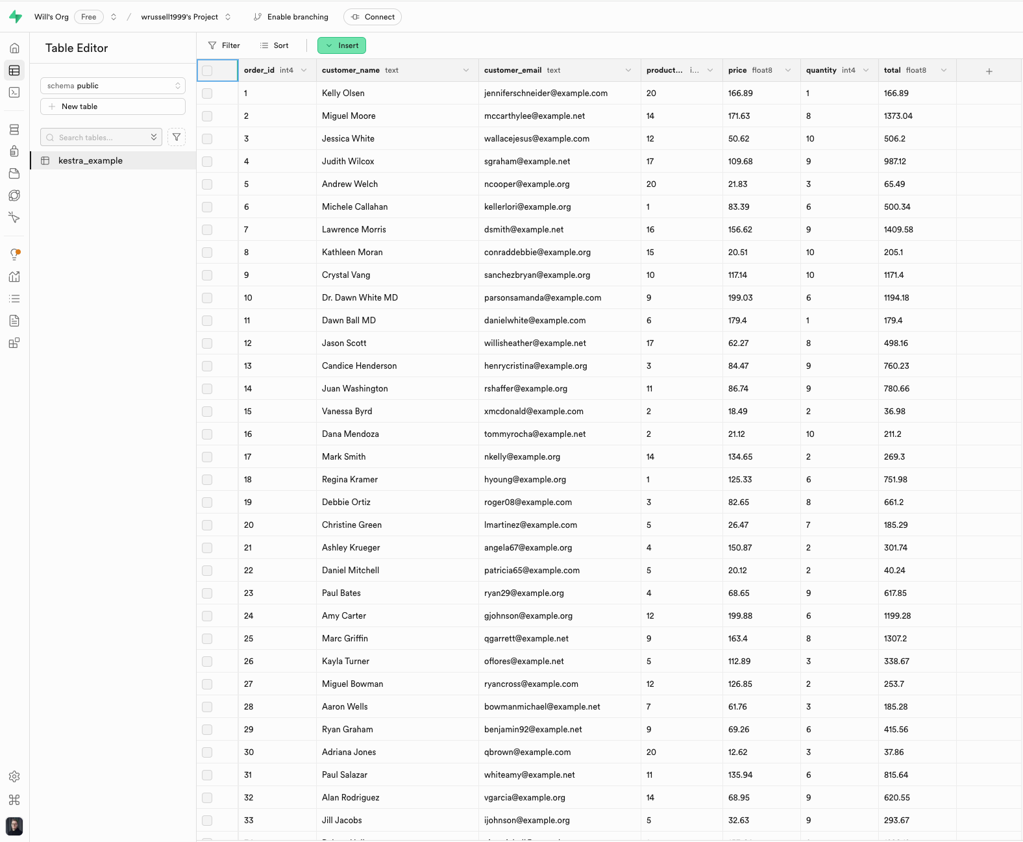Open the Filter option in toolbar

coord(224,45)
